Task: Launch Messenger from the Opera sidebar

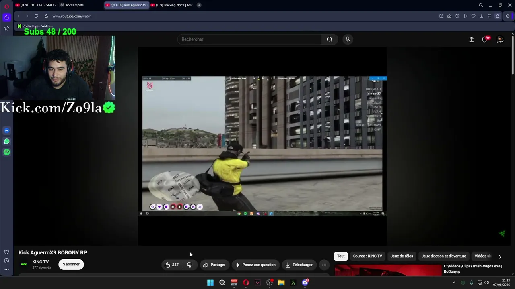Action: pyautogui.click(x=6, y=130)
